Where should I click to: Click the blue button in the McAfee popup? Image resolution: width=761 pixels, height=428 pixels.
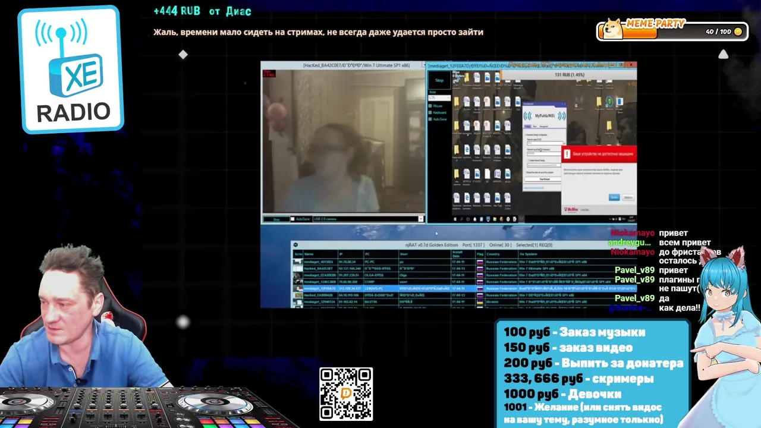pyautogui.click(x=614, y=197)
